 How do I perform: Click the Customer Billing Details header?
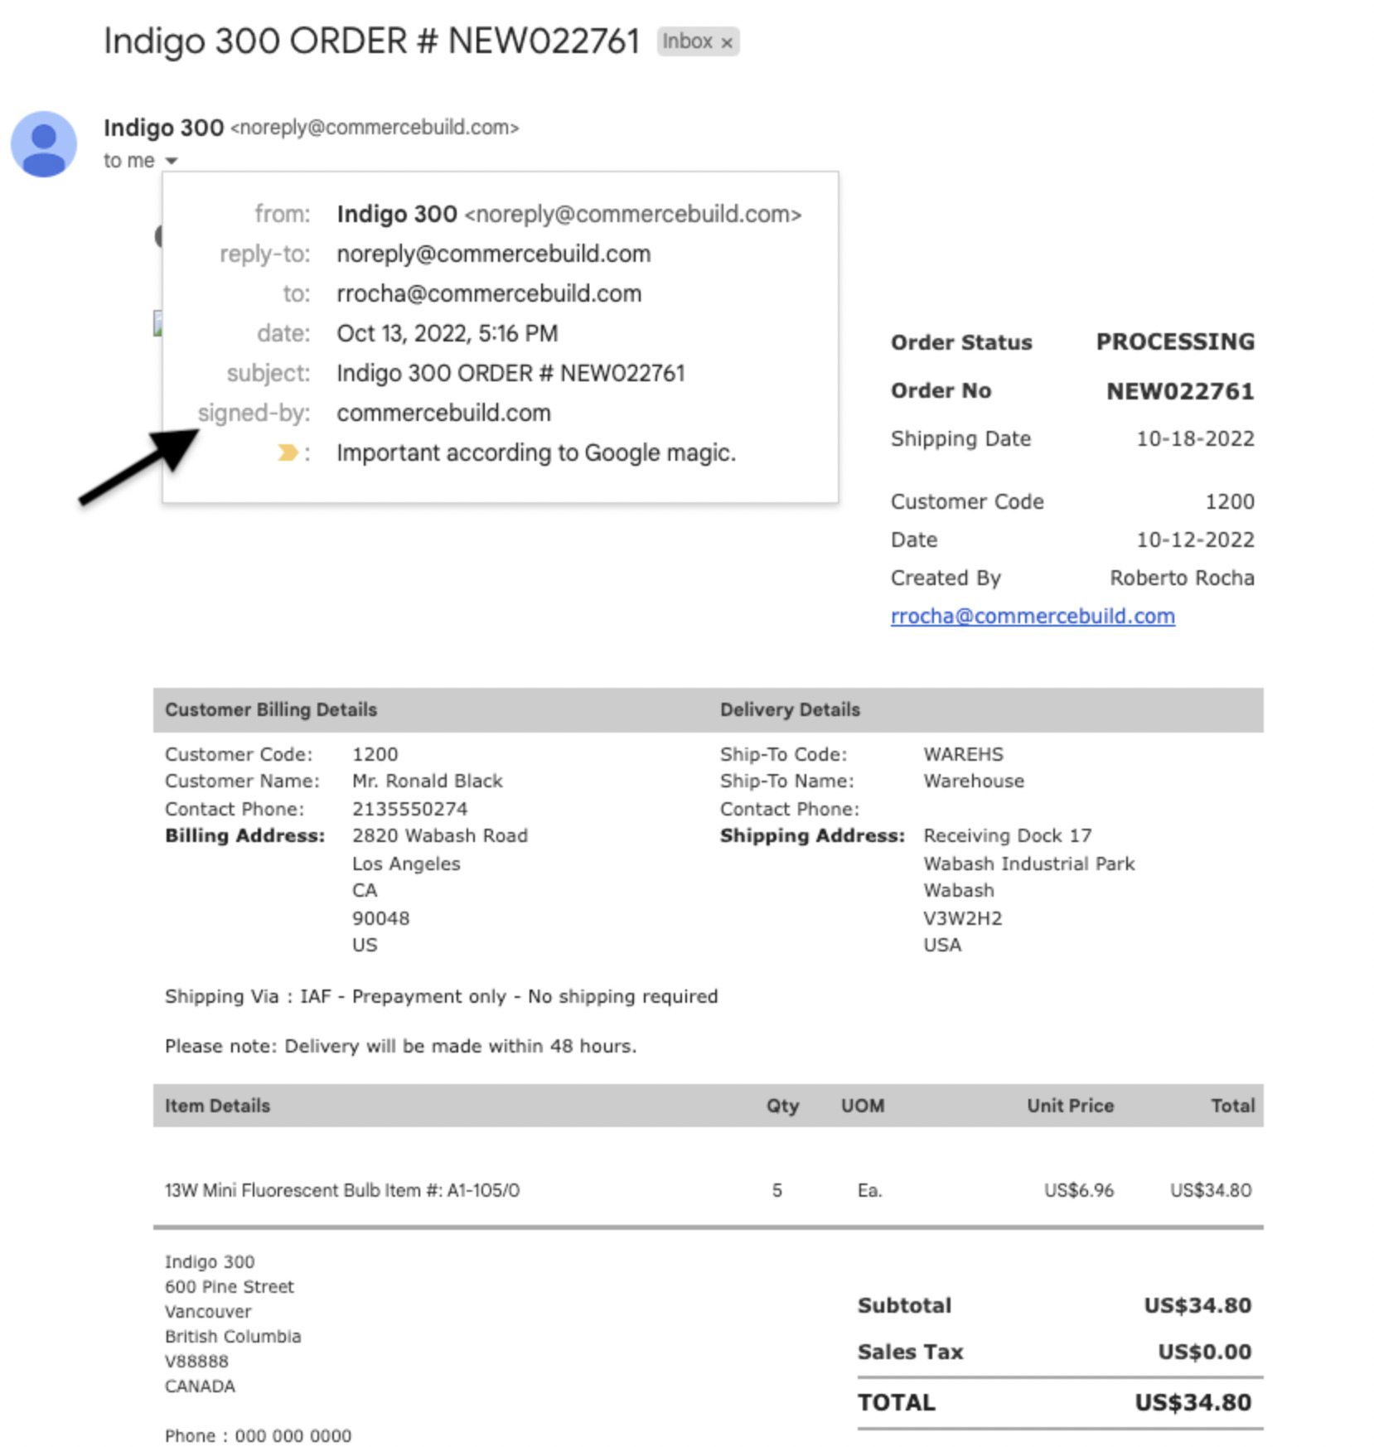(271, 709)
